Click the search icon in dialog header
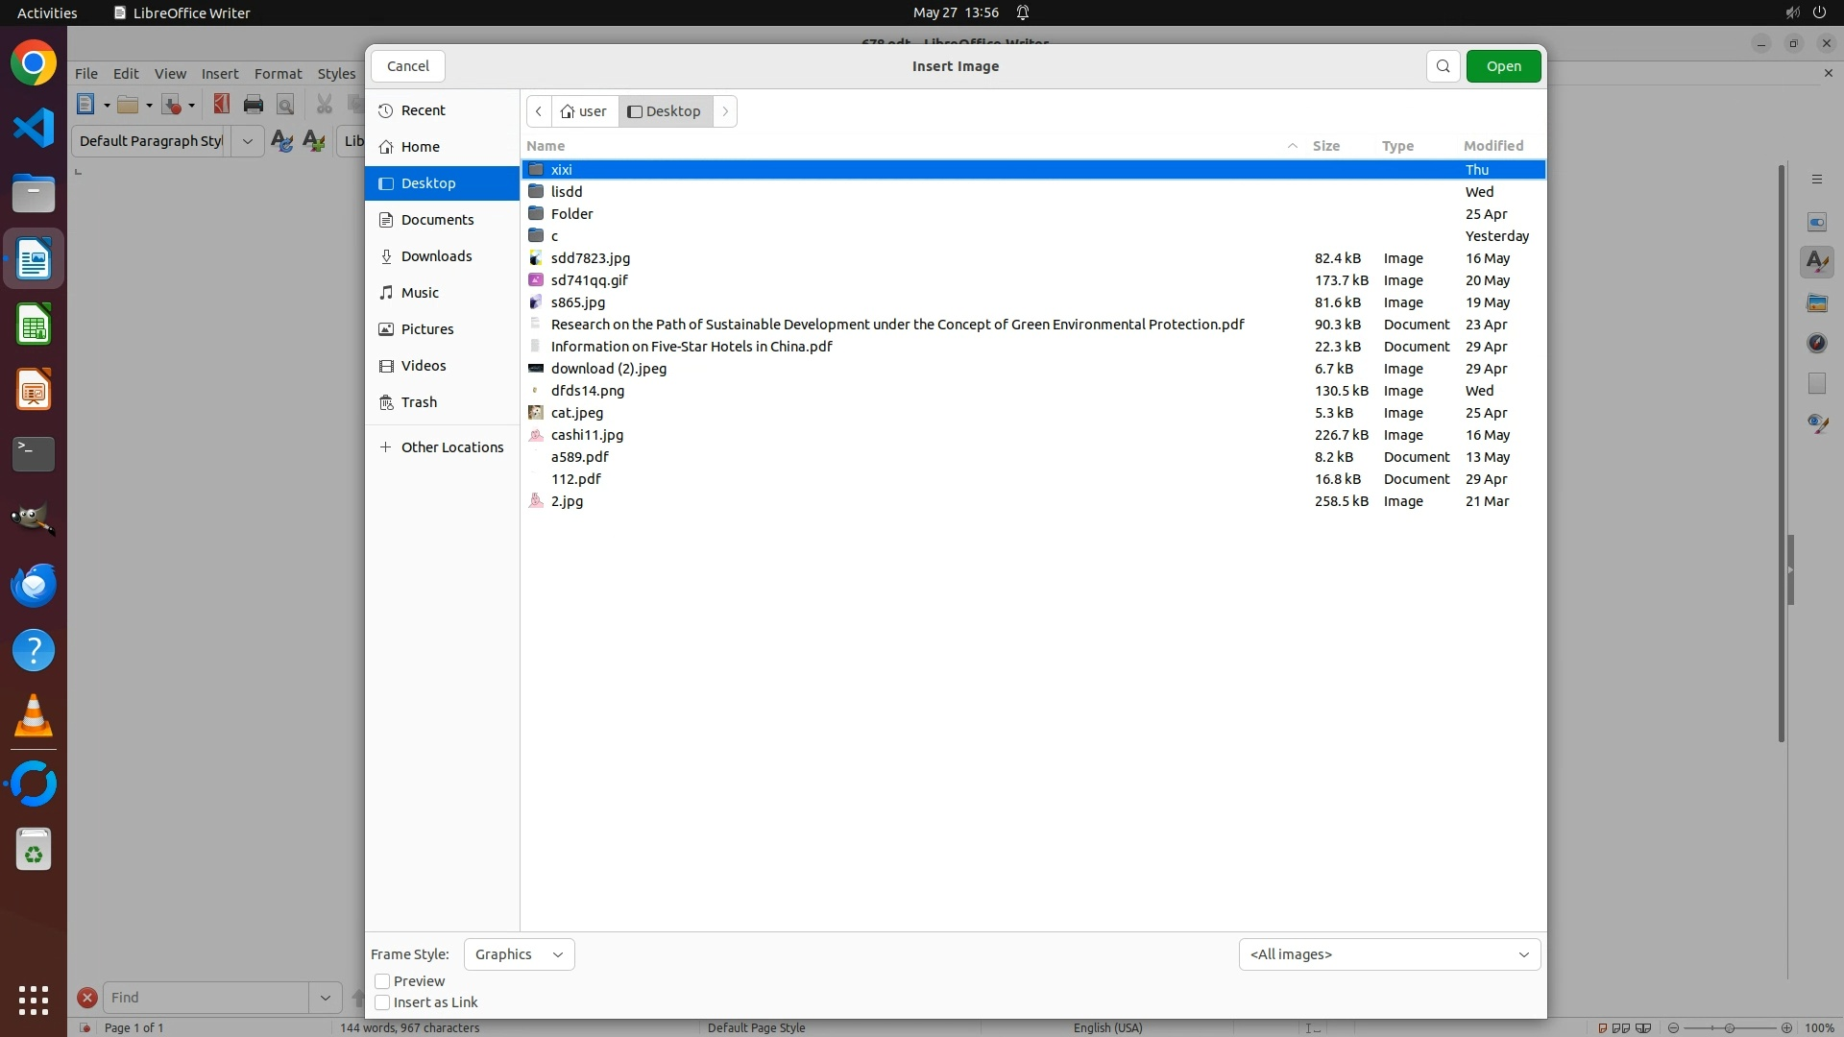The height and width of the screenshot is (1037, 1844). coord(1443,66)
